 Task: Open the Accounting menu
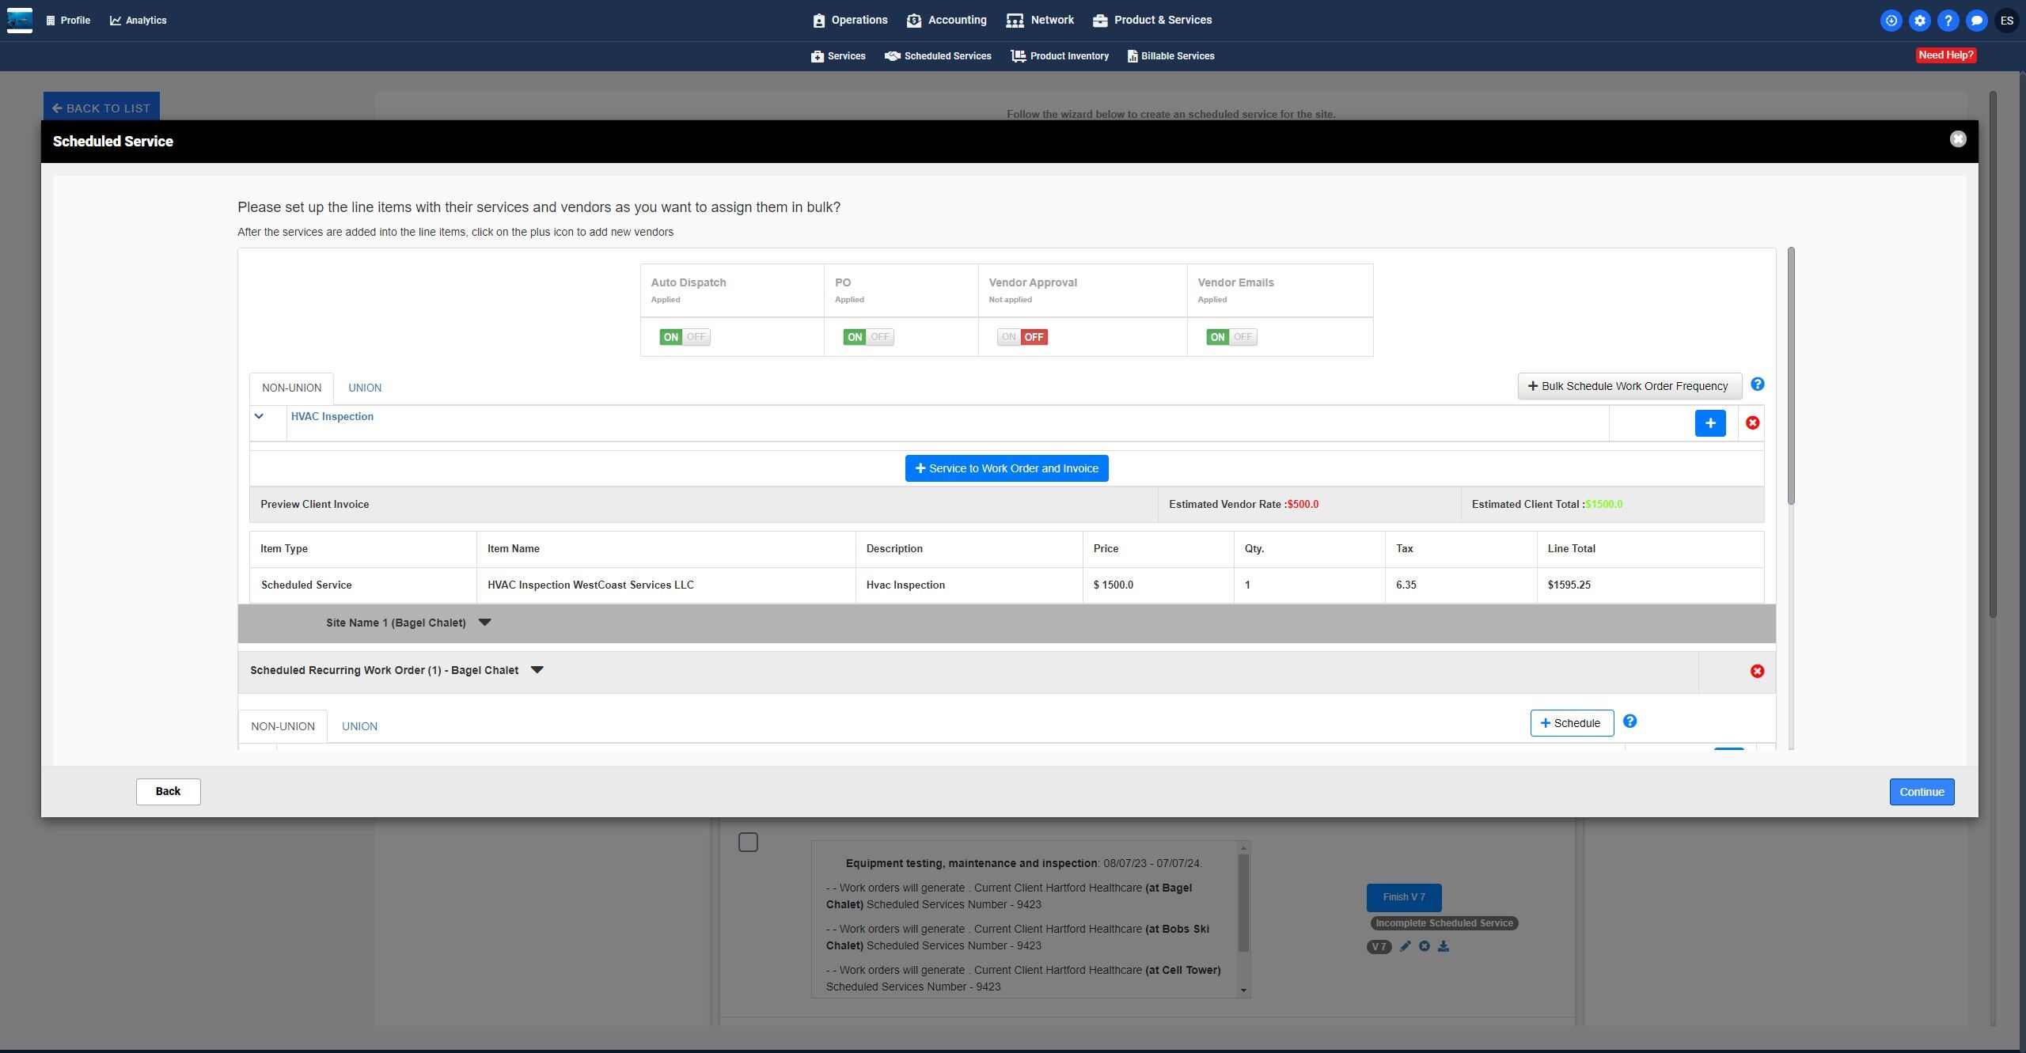(x=947, y=21)
